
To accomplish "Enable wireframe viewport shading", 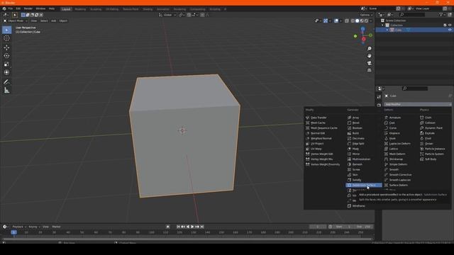I will [x=353, y=21].
